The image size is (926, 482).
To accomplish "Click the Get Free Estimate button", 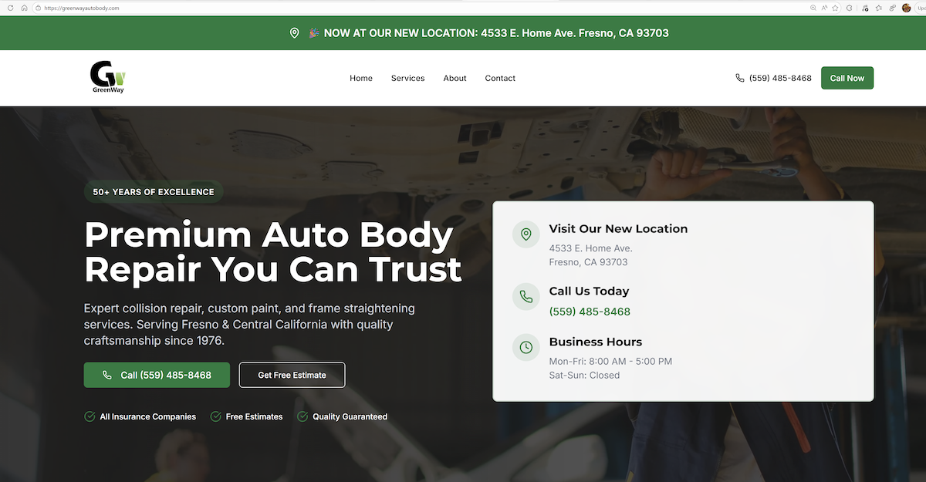I will pyautogui.click(x=292, y=375).
